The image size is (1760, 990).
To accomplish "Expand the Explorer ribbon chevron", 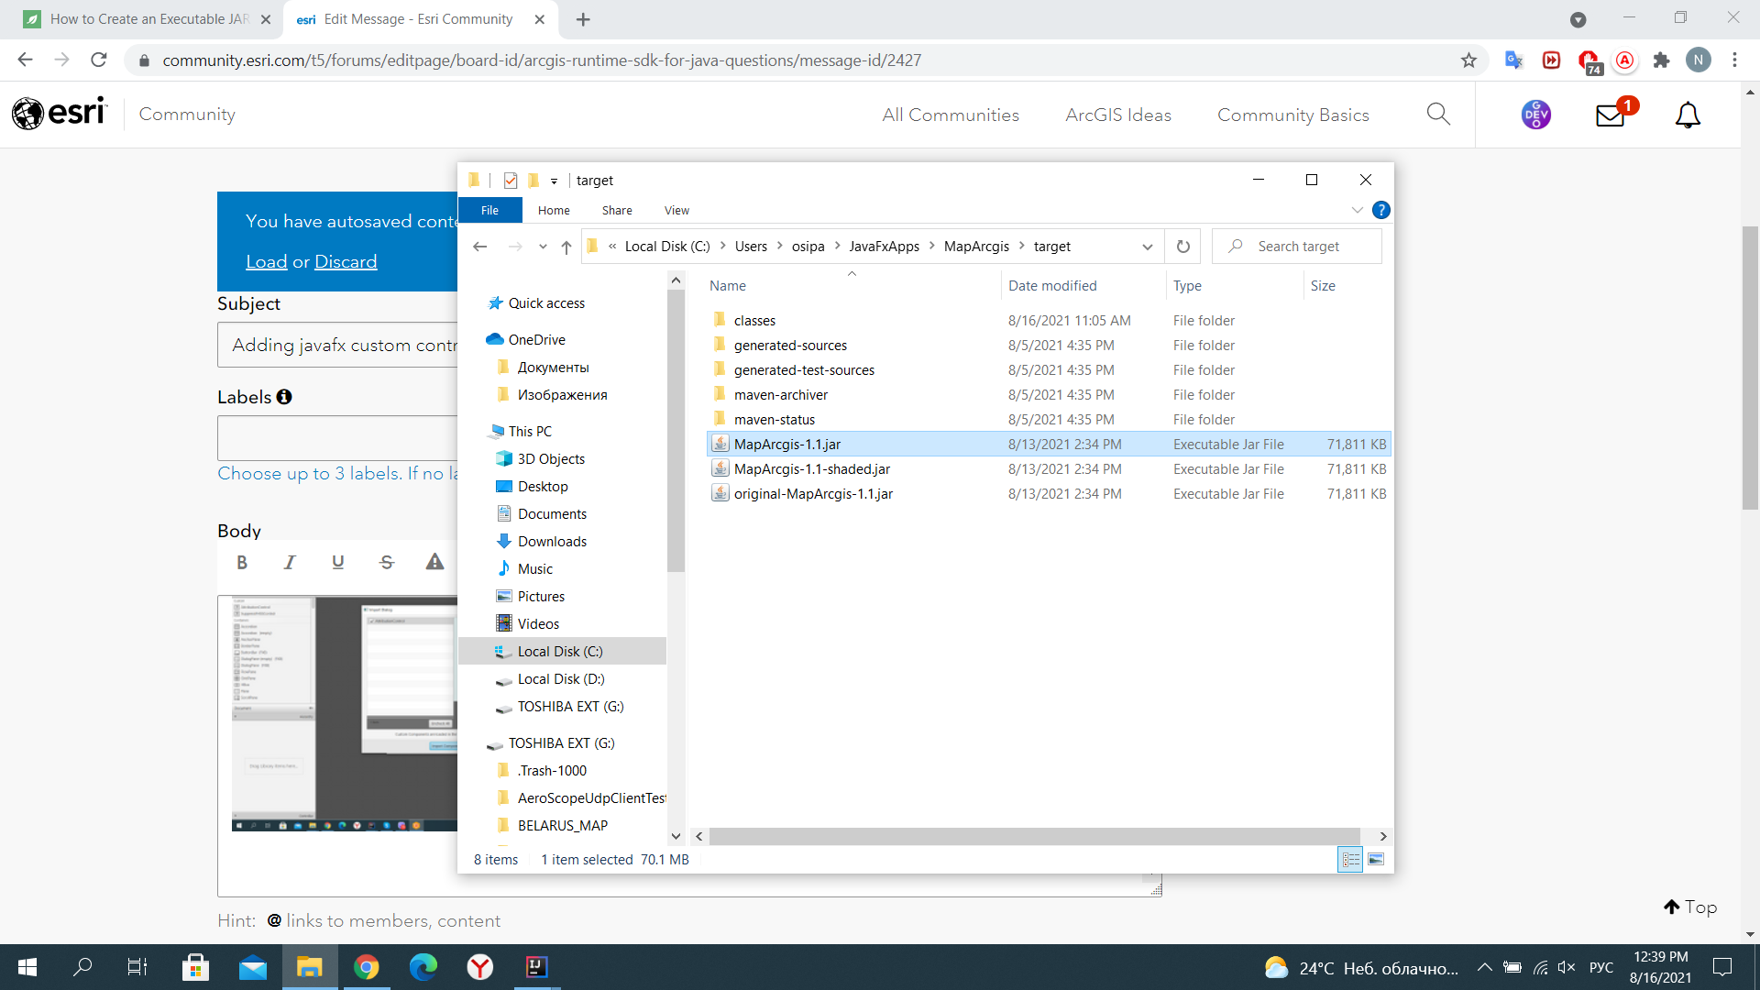I will point(1357,211).
